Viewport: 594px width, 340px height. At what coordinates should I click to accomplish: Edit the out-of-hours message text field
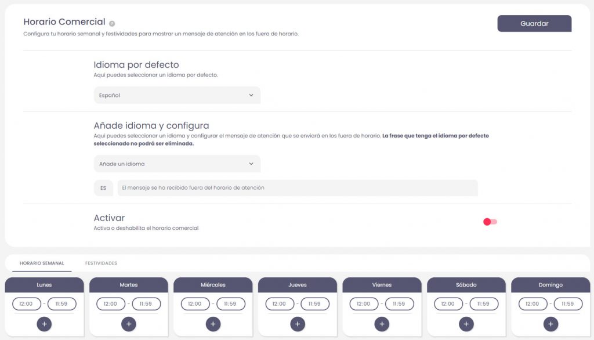pos(298,188)
